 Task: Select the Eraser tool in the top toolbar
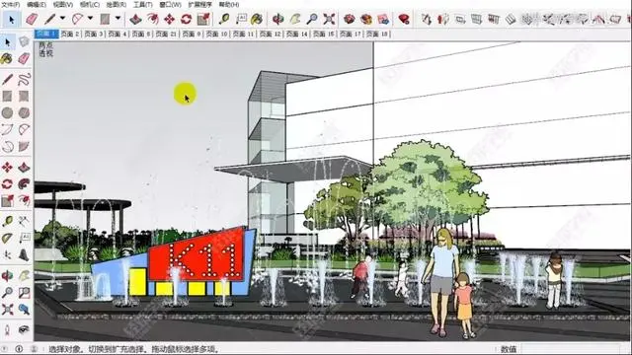tap(32, 19)
